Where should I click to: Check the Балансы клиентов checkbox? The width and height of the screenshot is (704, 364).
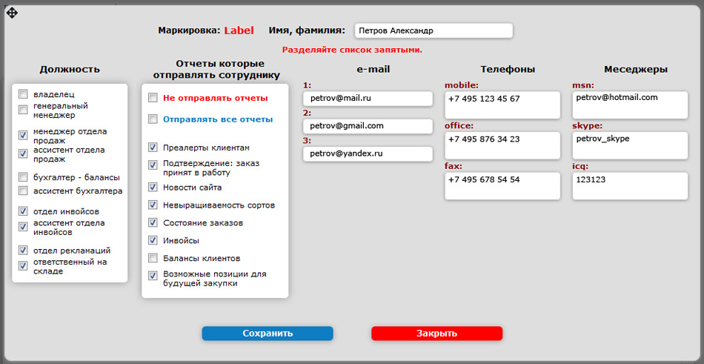(x=153, y=259)
